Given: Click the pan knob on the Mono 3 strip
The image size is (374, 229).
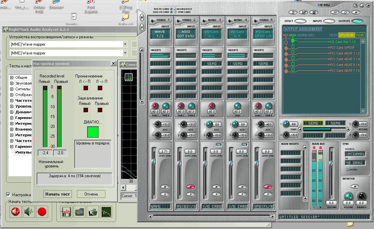Looking at the screenshot, I should coord(212,106).
